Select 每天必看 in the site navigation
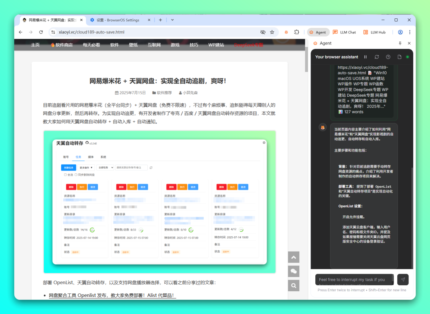This screenshot has width=430, height=314. [91, 45]
